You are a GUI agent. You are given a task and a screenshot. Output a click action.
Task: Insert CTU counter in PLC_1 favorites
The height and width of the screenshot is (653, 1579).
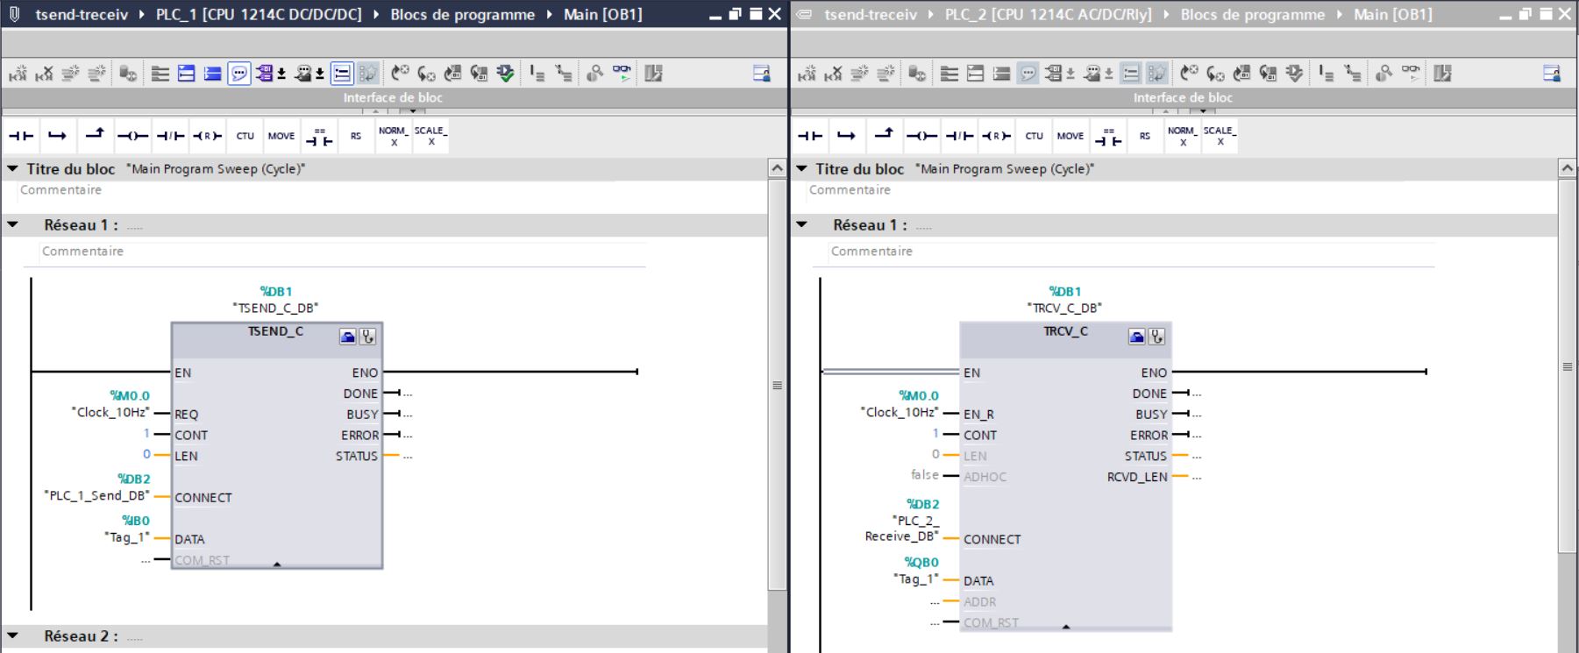[245, 136]
